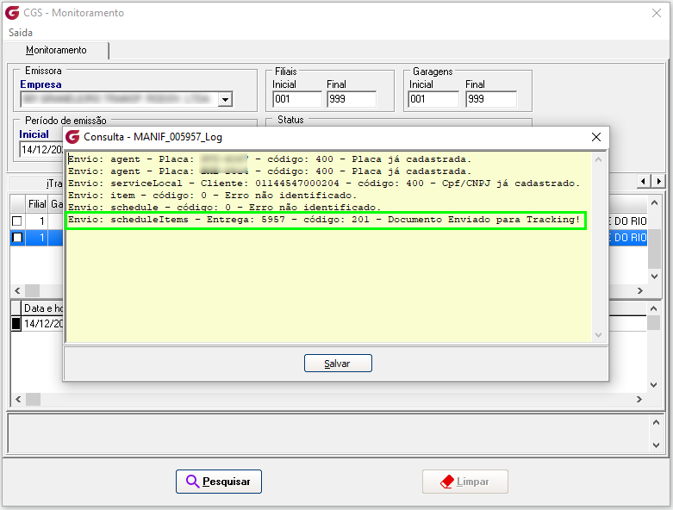Screen dimensions: 673x510
Task: Click message box scroll down arrow
Action: coord(656,445)
